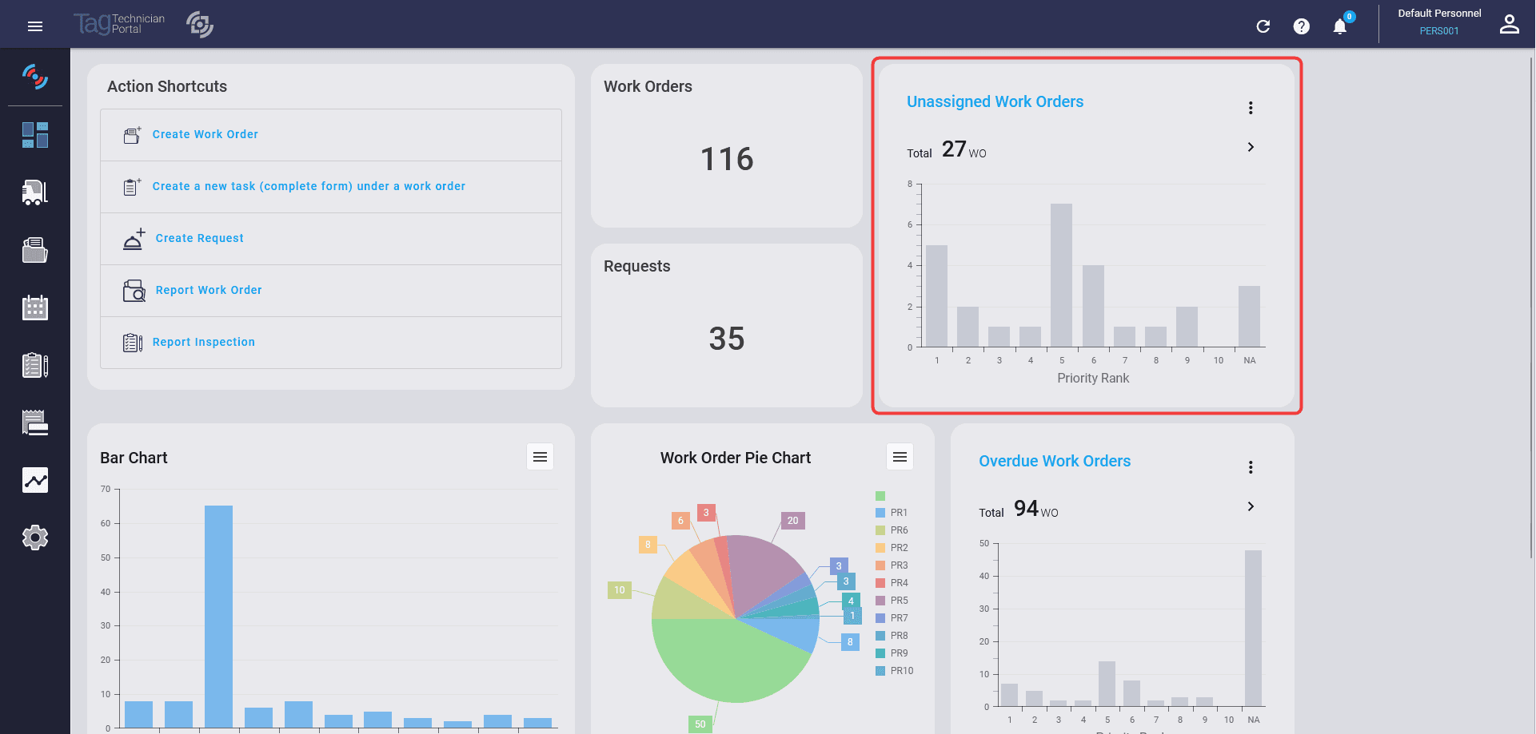Click the NA bar in Unassigned chart

coord(1249,316)
